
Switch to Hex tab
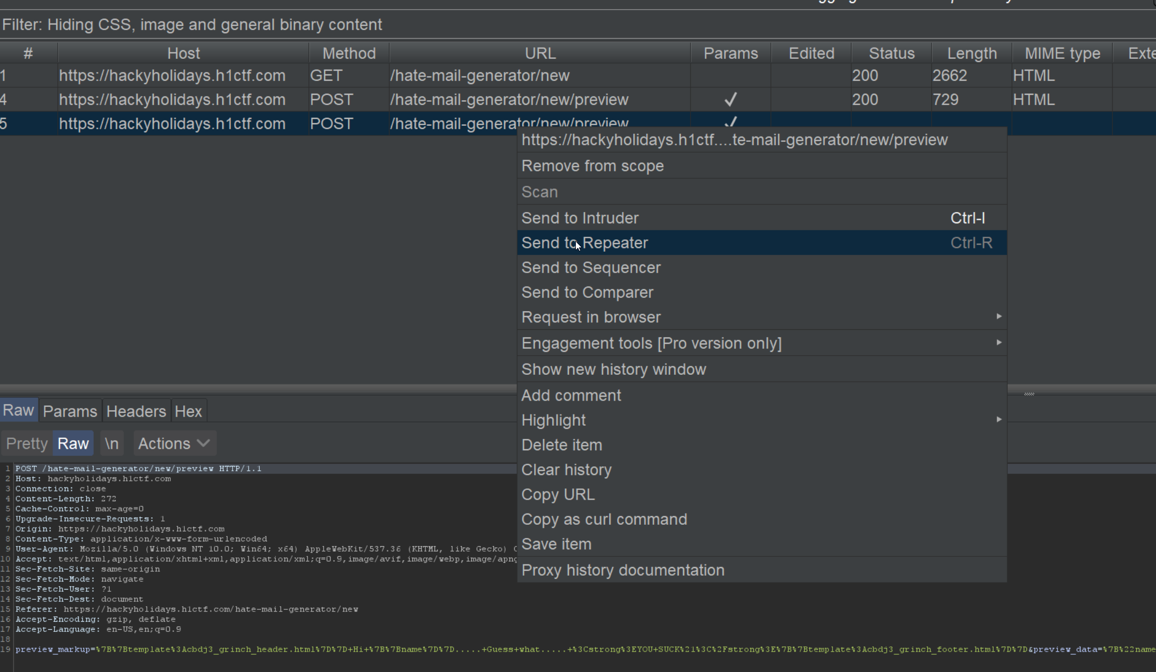click(x=188, y=411)
